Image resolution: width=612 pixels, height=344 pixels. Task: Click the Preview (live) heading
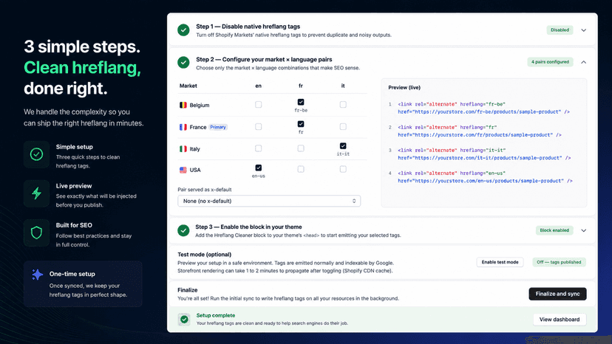404,88
